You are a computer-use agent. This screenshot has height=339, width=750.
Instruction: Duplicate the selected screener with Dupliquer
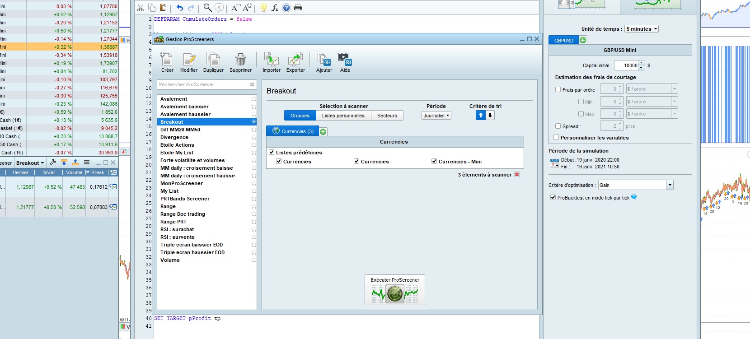(x=213, y=62)
